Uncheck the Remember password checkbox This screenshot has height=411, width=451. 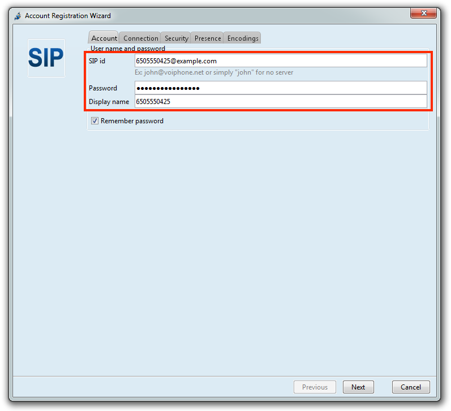[95, 121]
